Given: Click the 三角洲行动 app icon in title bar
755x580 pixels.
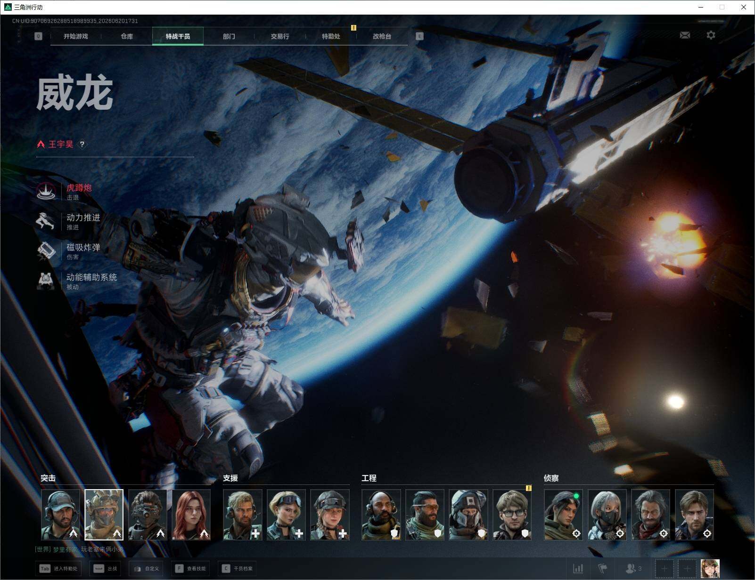Looking at the screenshot, I should click(8, 7).
